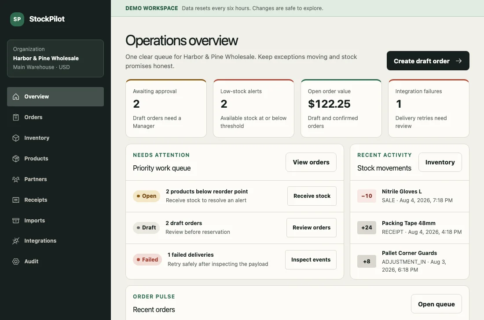Image resolution: width=484 pixels, height=320 pixels.
Task: Click the Review orders button
Action: pyautogui.click(x=312, y=228)
